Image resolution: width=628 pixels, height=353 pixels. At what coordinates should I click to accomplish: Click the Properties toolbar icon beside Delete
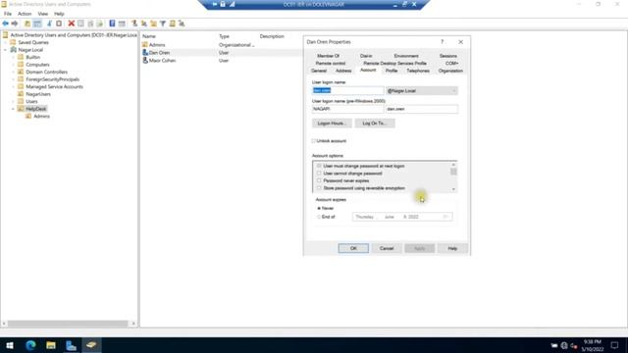80,24
